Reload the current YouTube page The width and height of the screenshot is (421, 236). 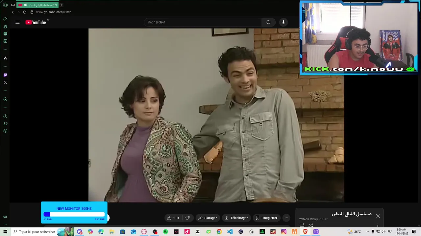24,12
